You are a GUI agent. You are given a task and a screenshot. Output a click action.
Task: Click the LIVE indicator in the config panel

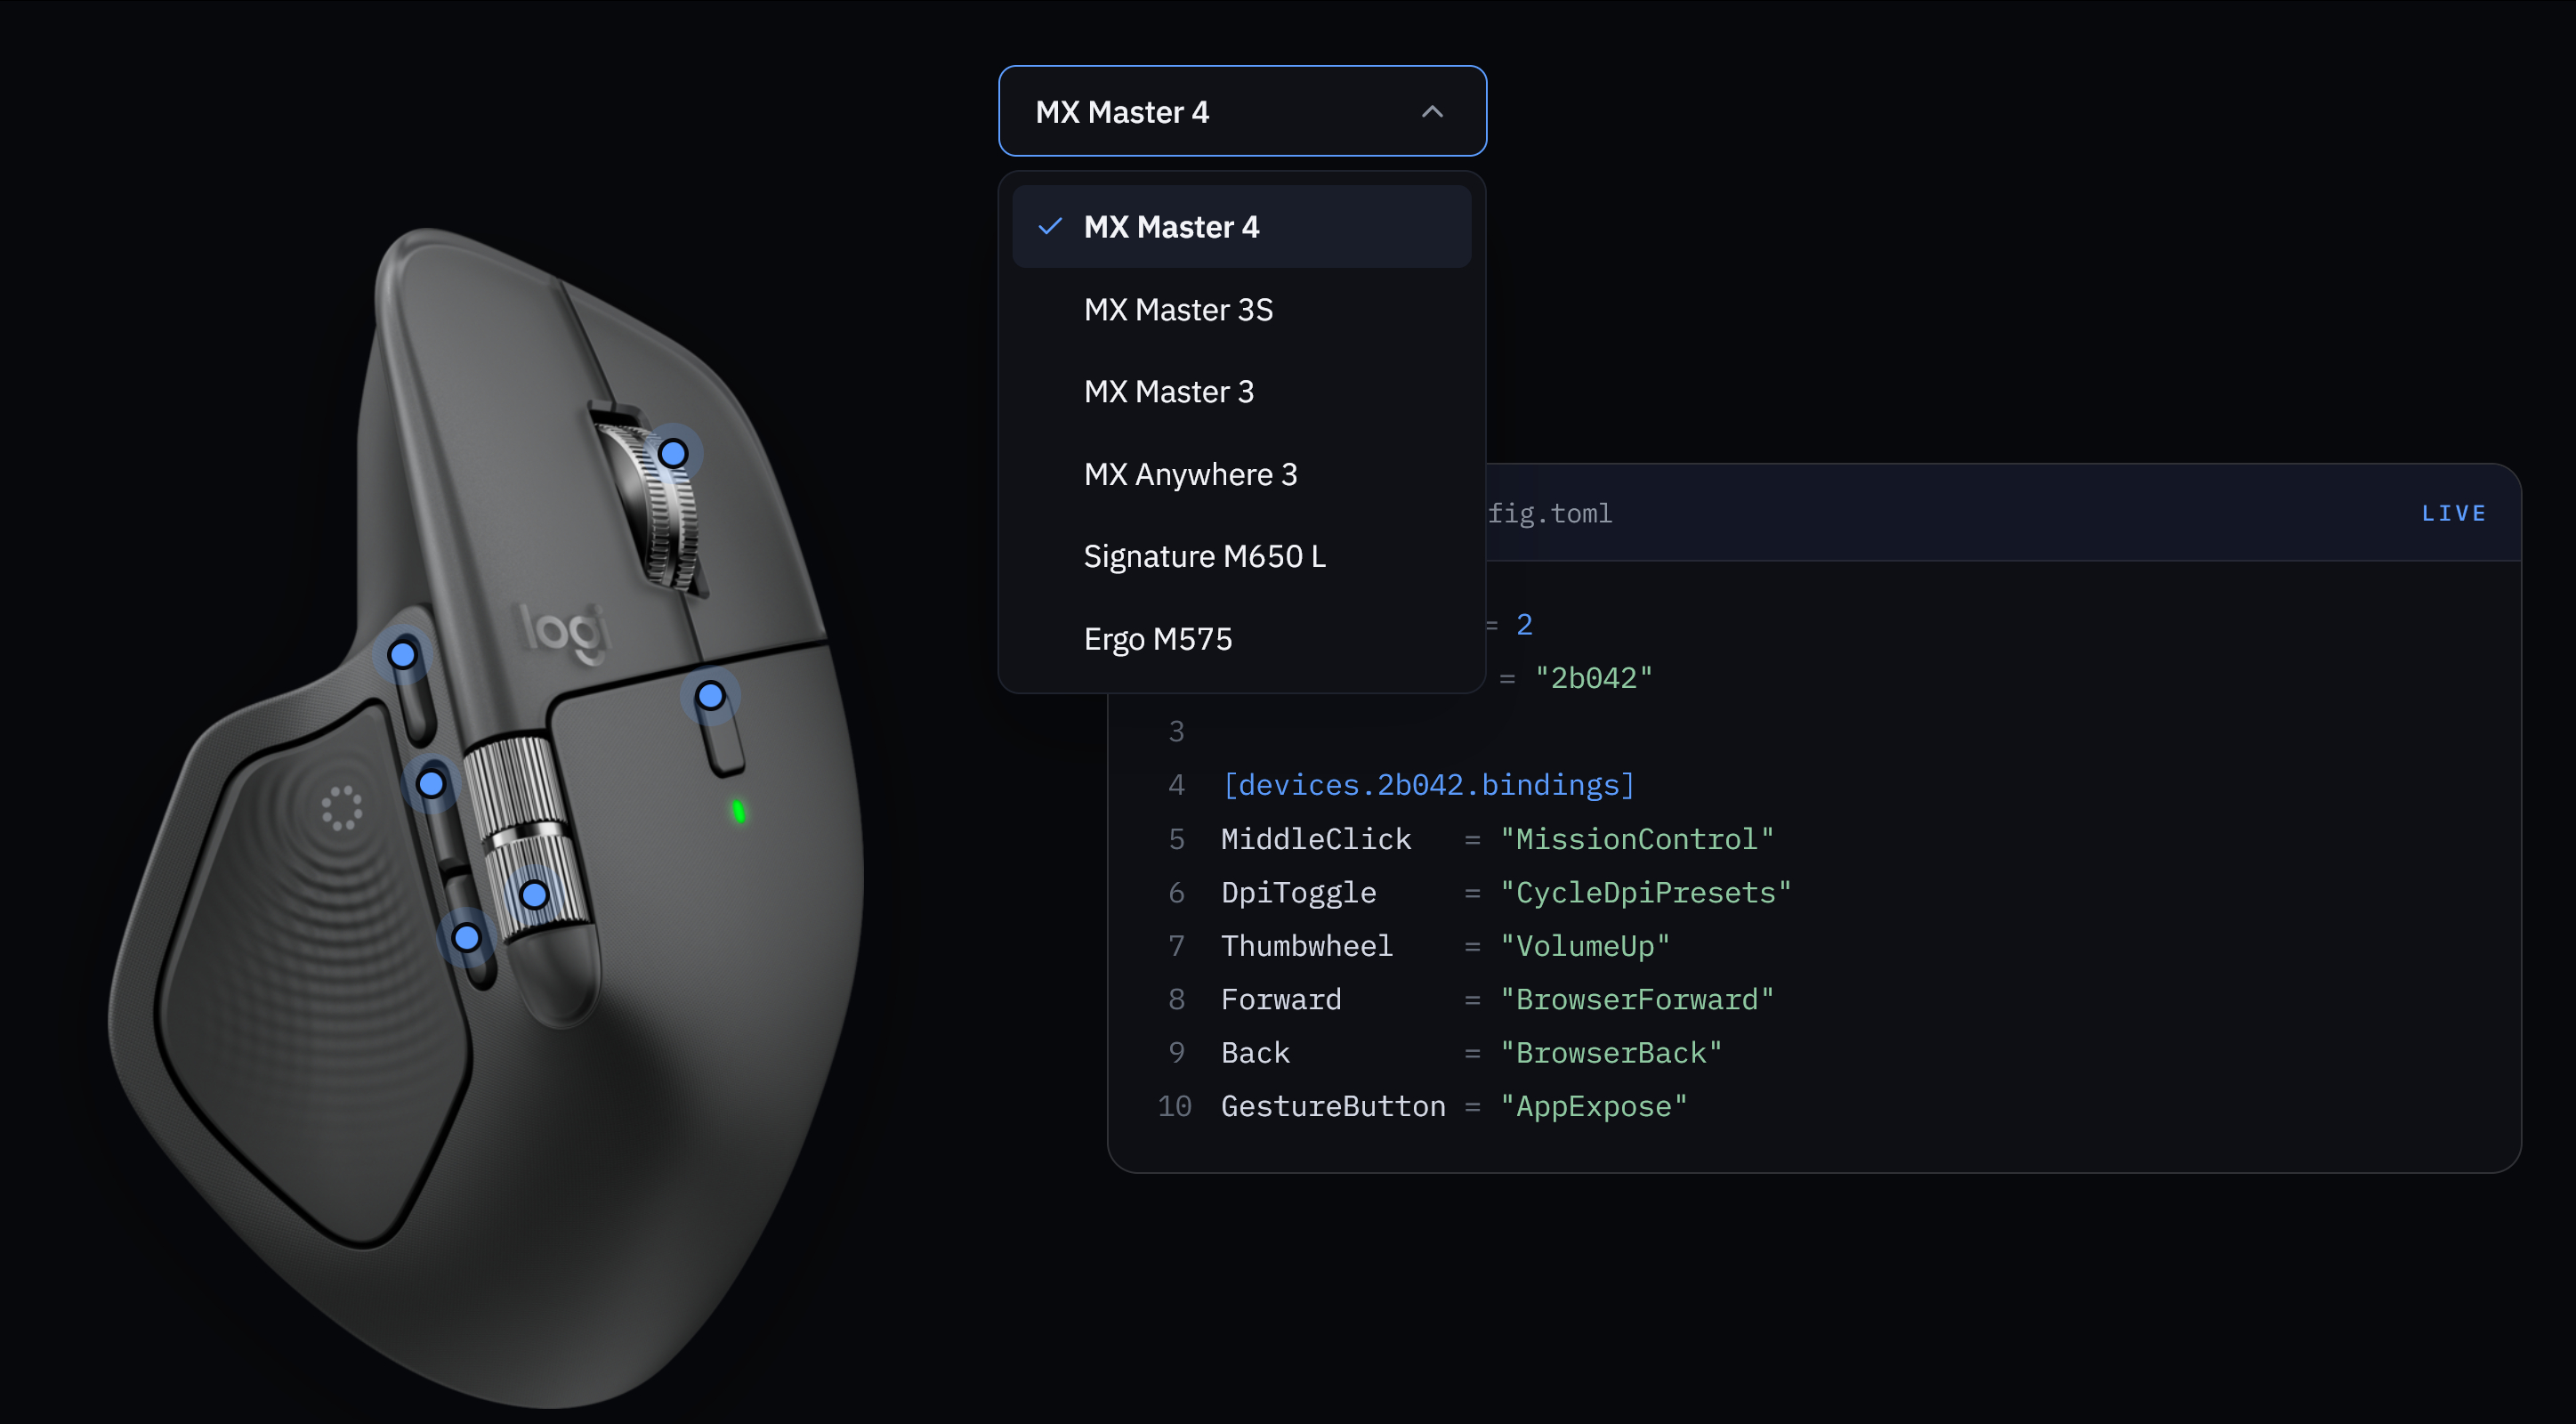click(2454, 513)
